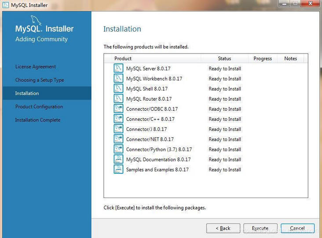Open Choosing a Setup Type step
Image resolution: width=322 pixels, height=238 pixels.
(x=40, y=80)
